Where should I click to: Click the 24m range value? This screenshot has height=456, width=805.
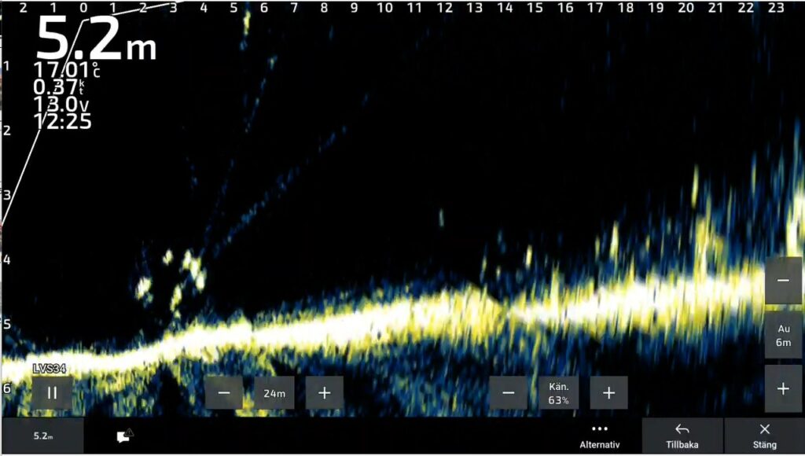(274, 393)
